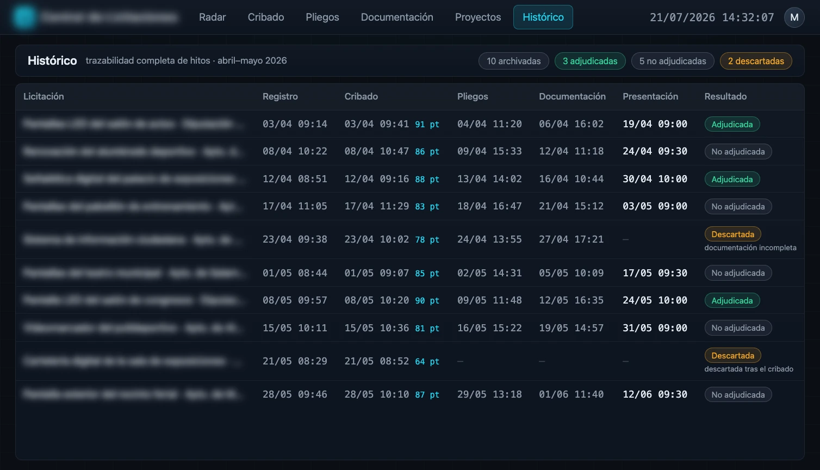Click the pliegos date "24/04 13:55"
This screenshot has height=470, width=820.
pyautogui.click(x=489, y=239)
